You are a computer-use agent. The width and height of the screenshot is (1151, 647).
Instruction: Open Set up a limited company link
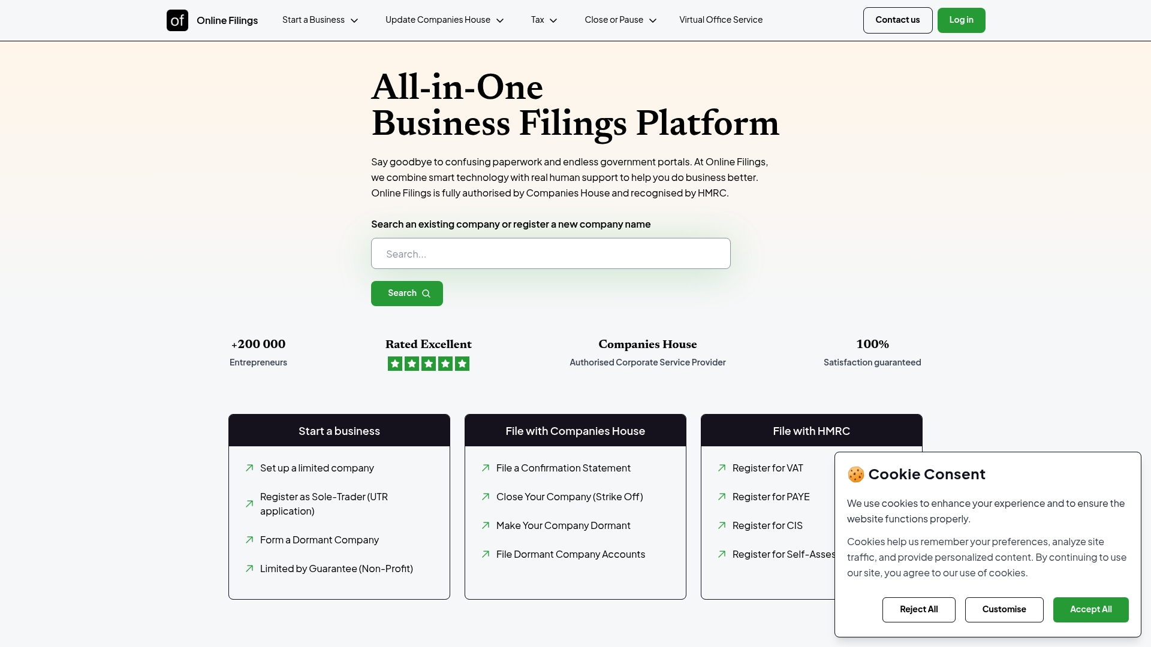[x=317, y=468]
